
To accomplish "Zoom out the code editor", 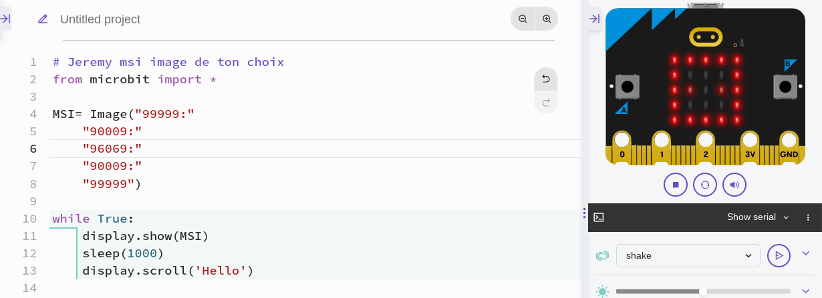I will tap(523, 19).
